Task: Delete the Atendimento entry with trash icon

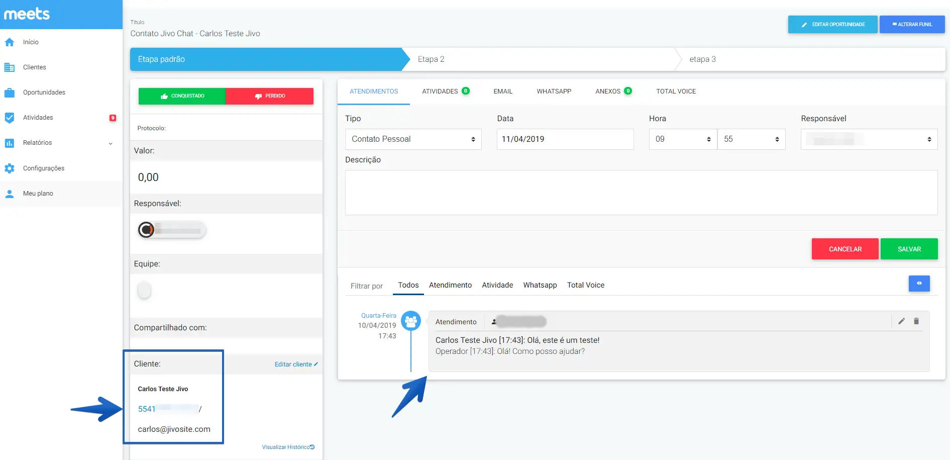Action: point(916,321)
